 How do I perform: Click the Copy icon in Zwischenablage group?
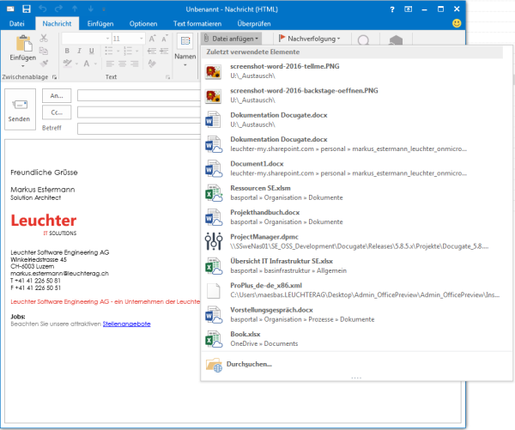(x=44, y=51)
